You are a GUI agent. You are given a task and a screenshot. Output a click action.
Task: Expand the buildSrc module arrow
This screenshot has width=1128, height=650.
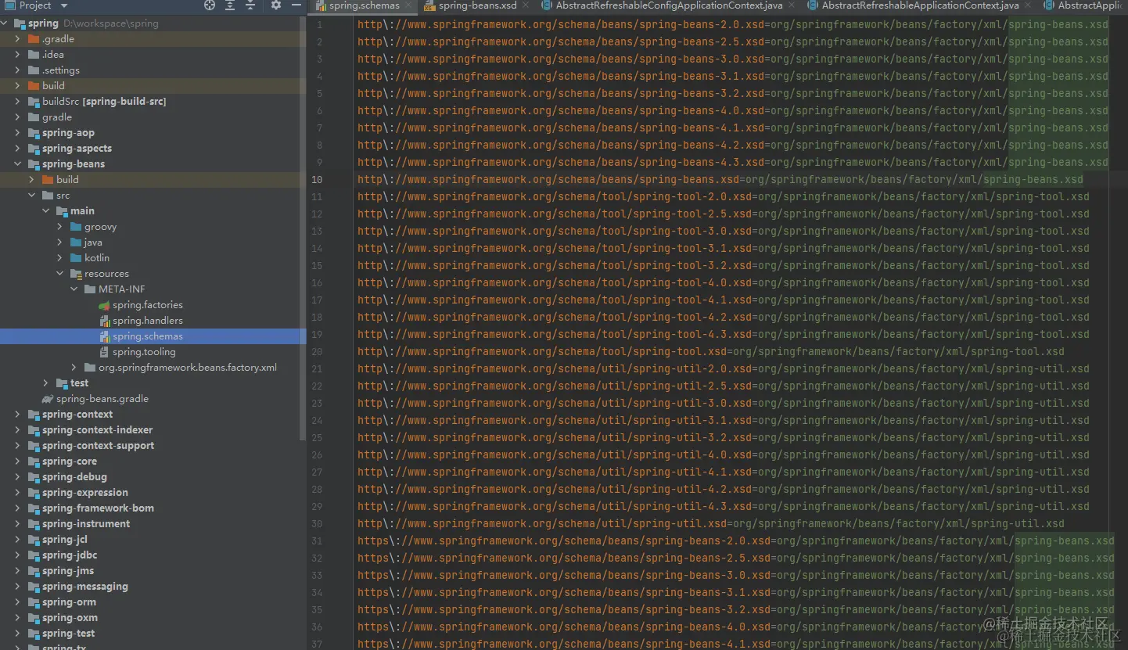[x=17, y=102]
